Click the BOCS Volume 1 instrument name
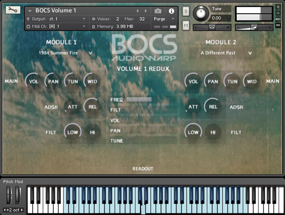Viewport: 285px width, 215px height. (x=55, y=11)
